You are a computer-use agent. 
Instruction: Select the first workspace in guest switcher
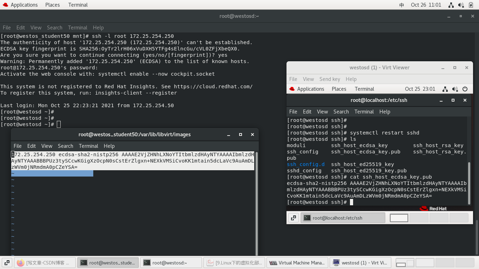click(399, 218)
